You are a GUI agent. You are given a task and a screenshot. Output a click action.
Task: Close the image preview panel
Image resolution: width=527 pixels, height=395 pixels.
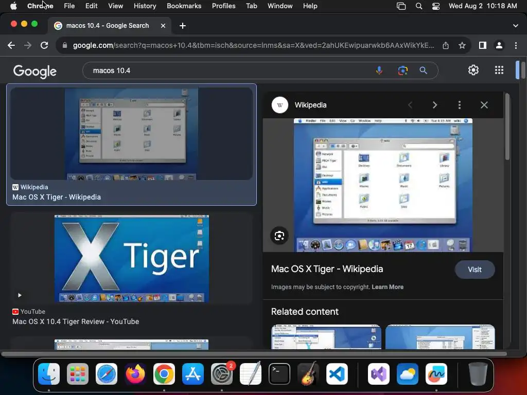tap(484, 105)
